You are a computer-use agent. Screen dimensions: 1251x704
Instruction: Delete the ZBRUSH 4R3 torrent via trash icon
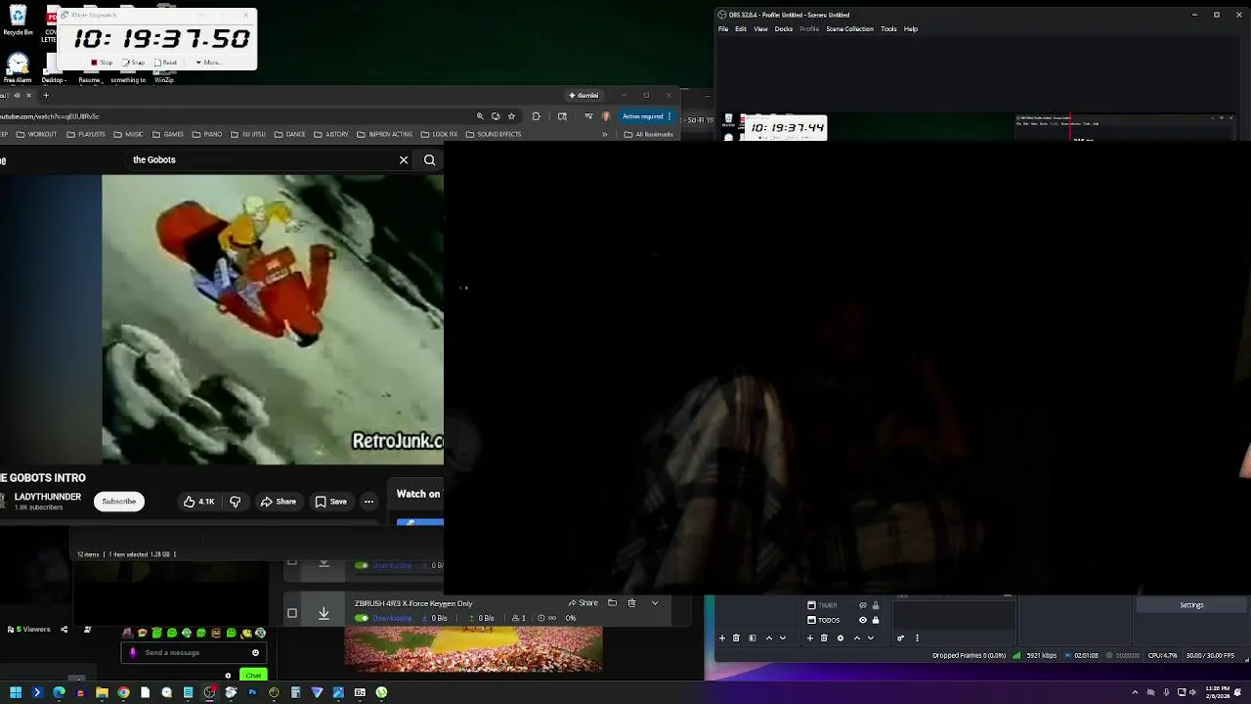tap(631, 603)
